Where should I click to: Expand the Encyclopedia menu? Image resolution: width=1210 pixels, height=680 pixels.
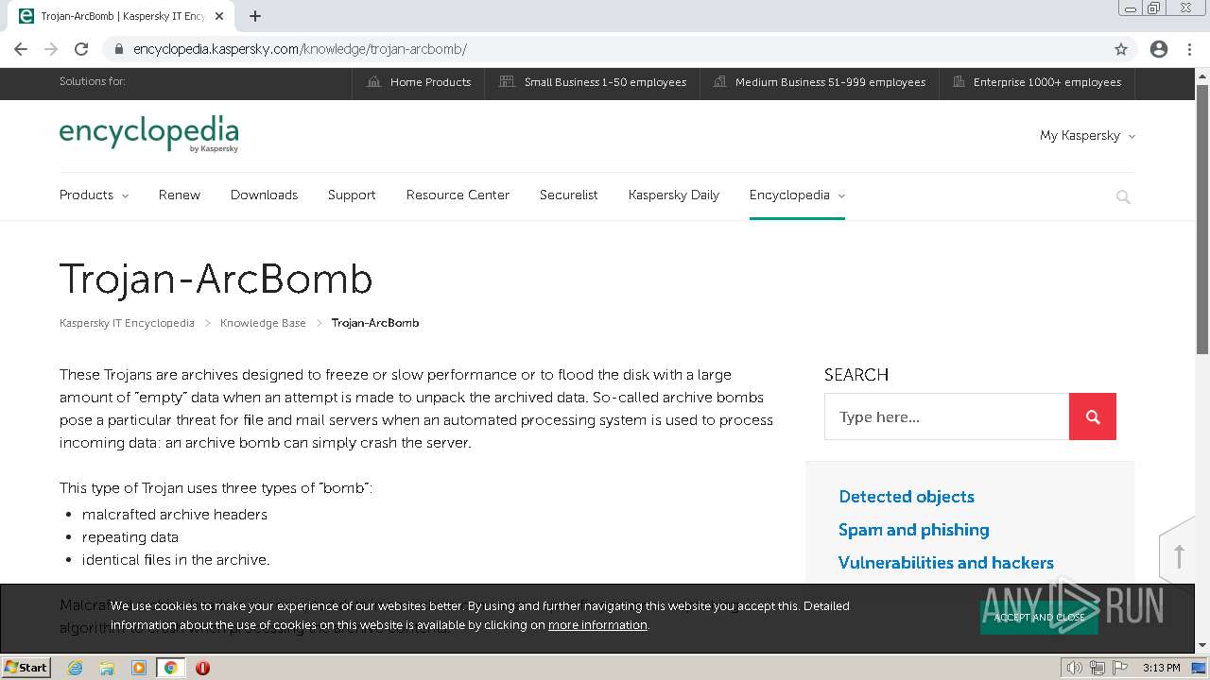(797, 195)
